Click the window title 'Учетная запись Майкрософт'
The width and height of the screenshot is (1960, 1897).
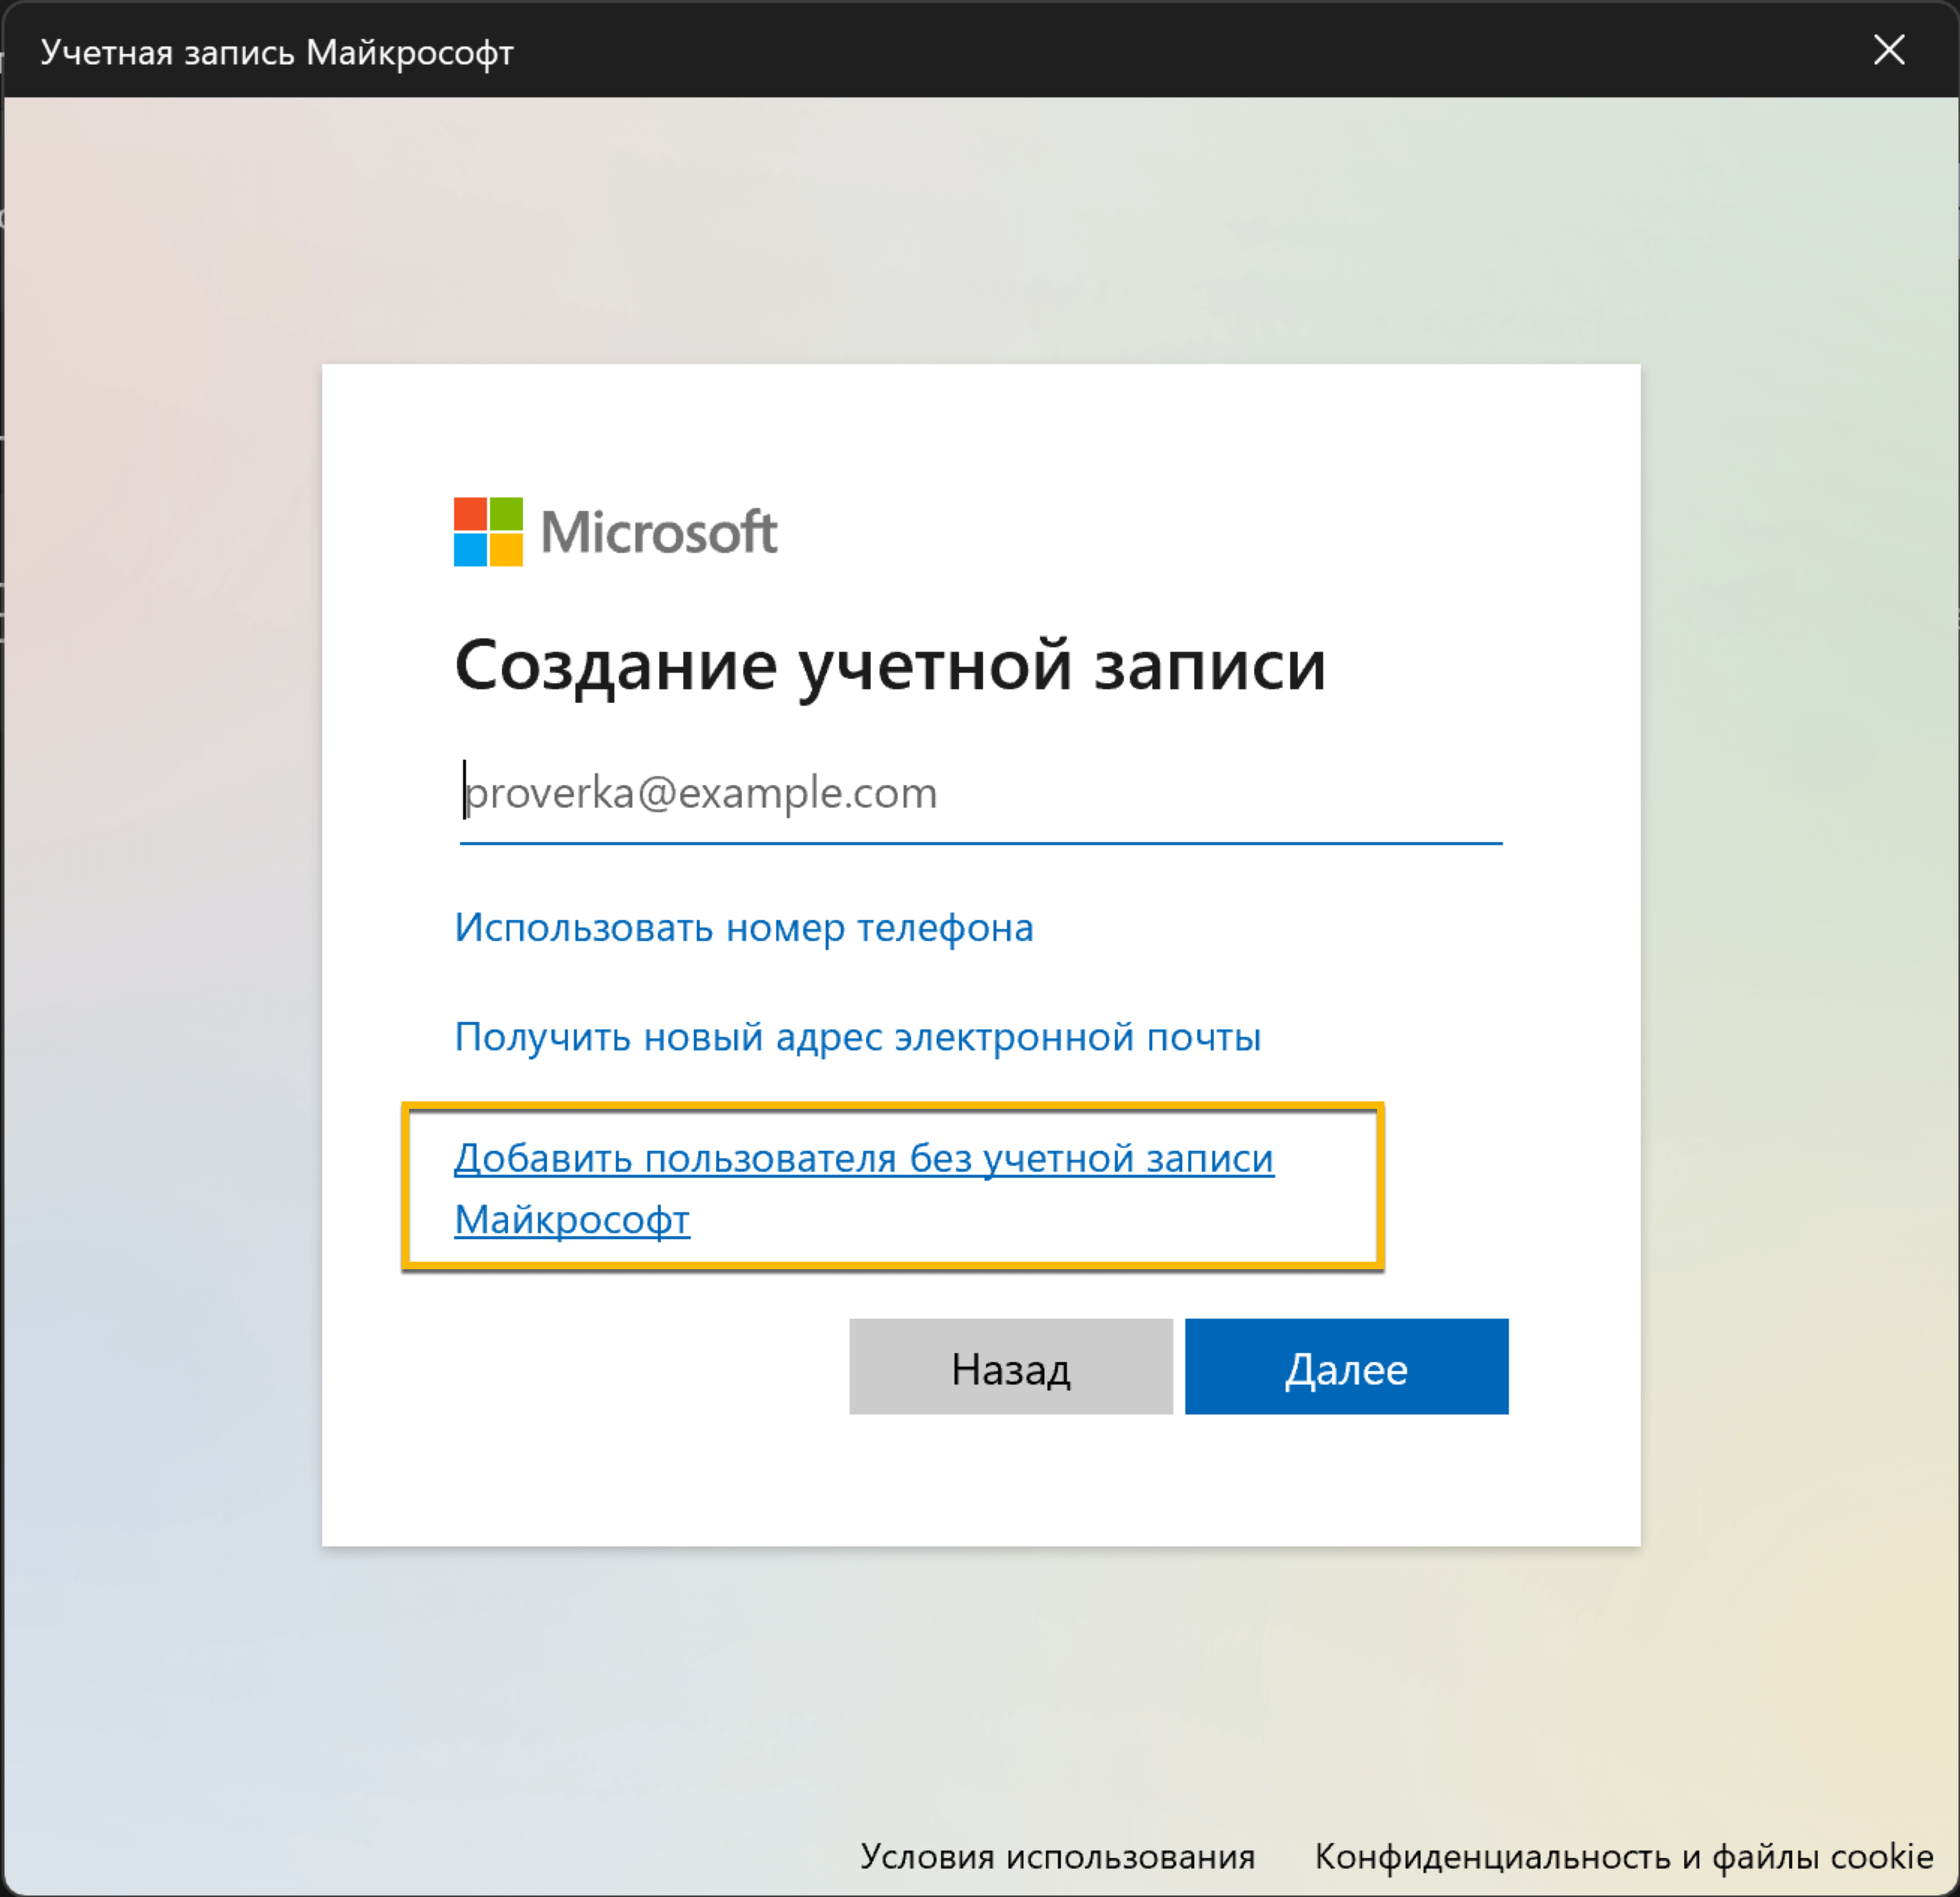pos(277,52)
